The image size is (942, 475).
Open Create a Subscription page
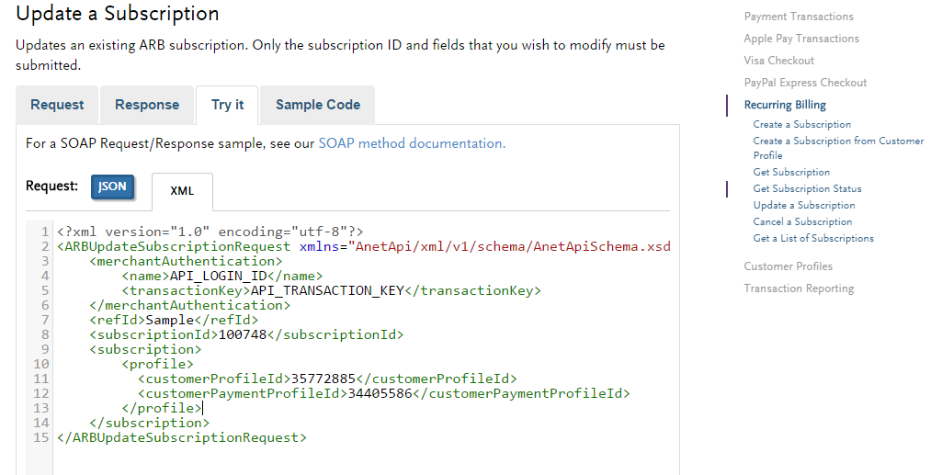(x=801, y=124)
